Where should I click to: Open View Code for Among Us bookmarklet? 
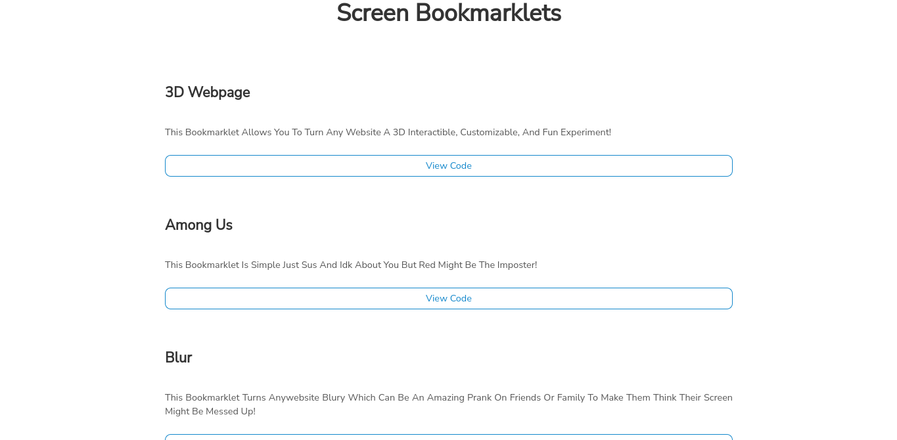(x=448, y=298)
